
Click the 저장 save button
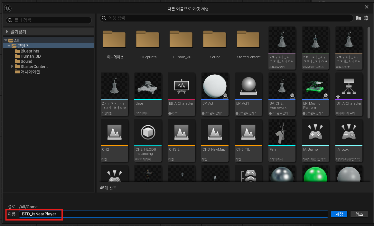[x=339, y=214]
